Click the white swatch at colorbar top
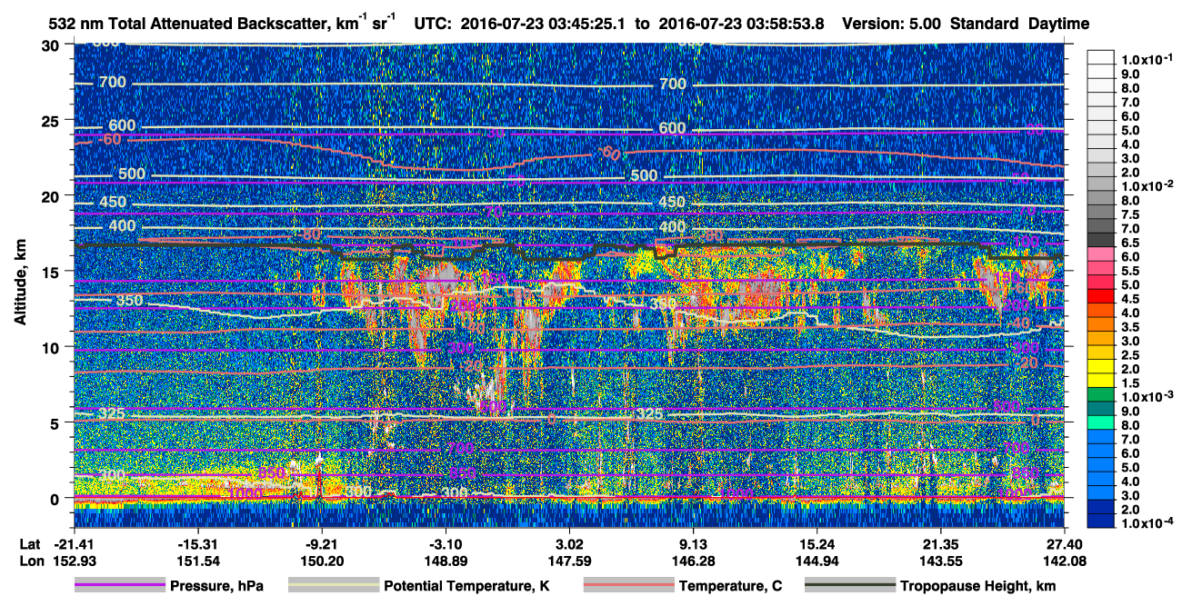The width and height of the screenshot is (1182, 606). 1100,55
